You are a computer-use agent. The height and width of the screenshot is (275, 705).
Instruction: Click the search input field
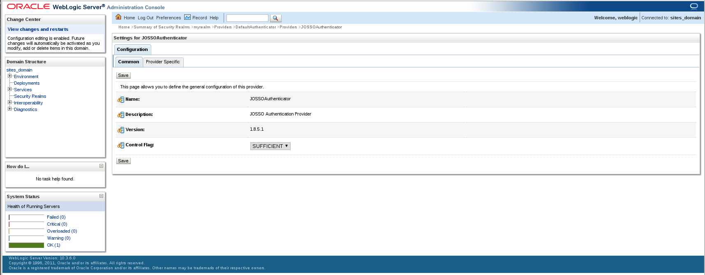(x=247, y=18)
